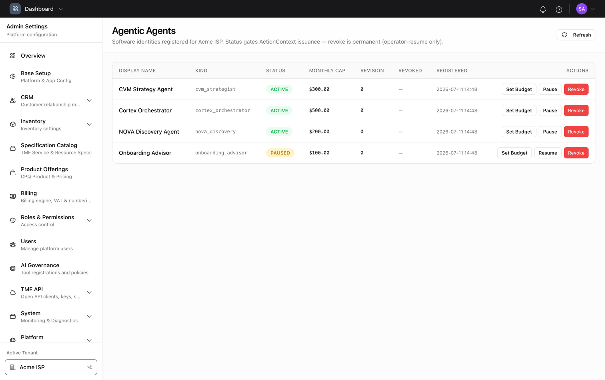
Task: Click the Roles & Permissions shield icon
Action: pos(13,220)
